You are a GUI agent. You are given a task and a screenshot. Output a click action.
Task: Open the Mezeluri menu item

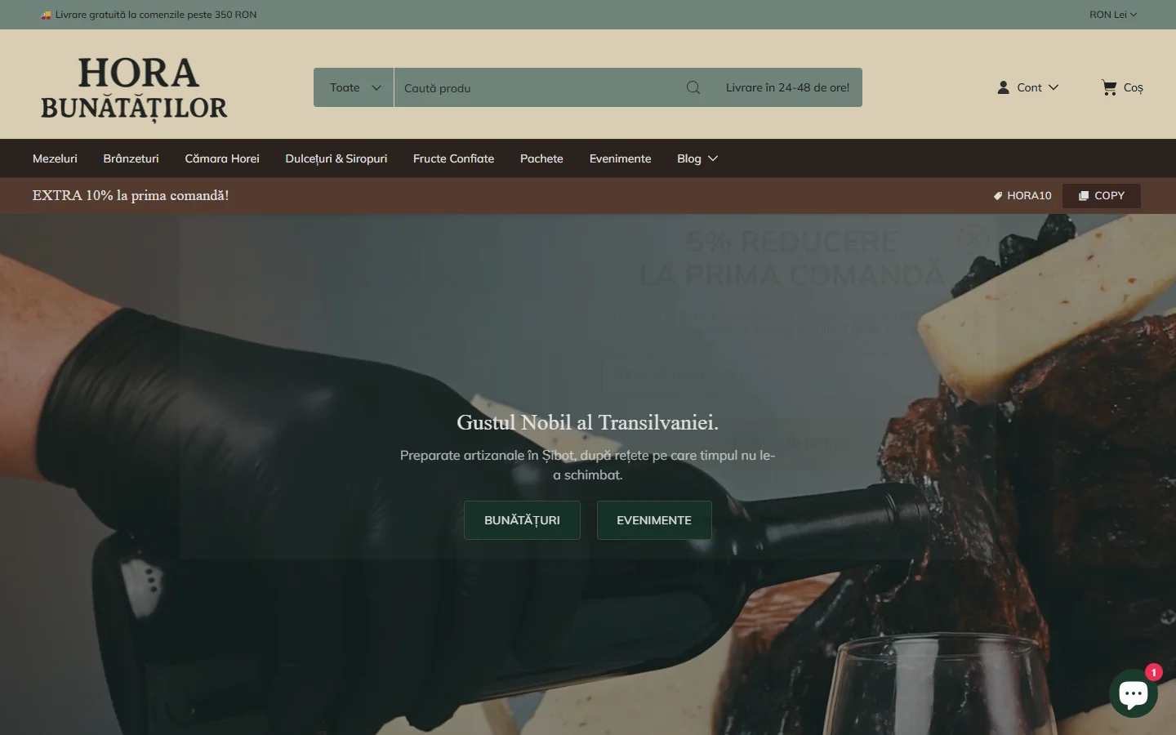55,158
